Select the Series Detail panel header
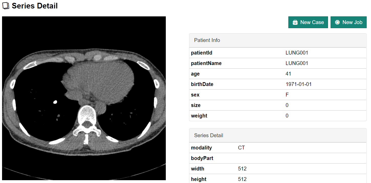Screen dimensions: 371x183 pos(278,135)
